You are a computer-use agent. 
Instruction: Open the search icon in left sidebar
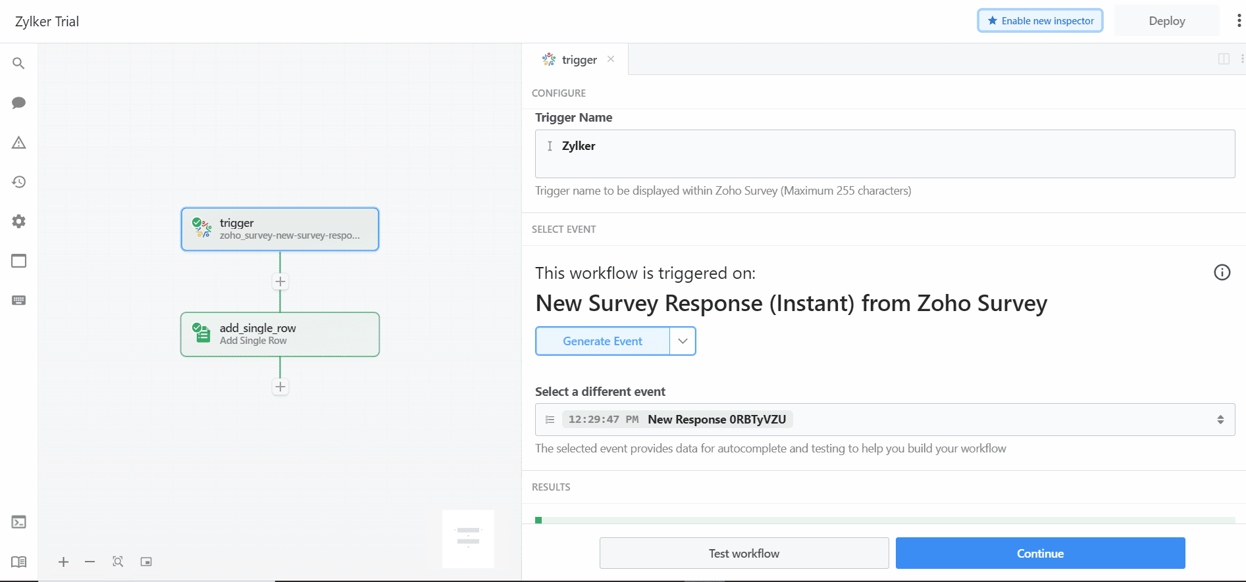[x=18, y=63]
